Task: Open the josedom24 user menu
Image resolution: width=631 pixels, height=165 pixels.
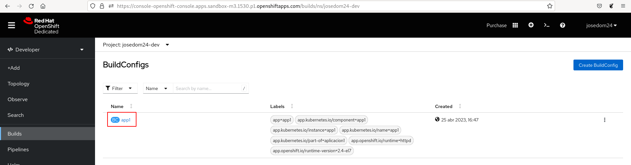Action: pos(601,25)
